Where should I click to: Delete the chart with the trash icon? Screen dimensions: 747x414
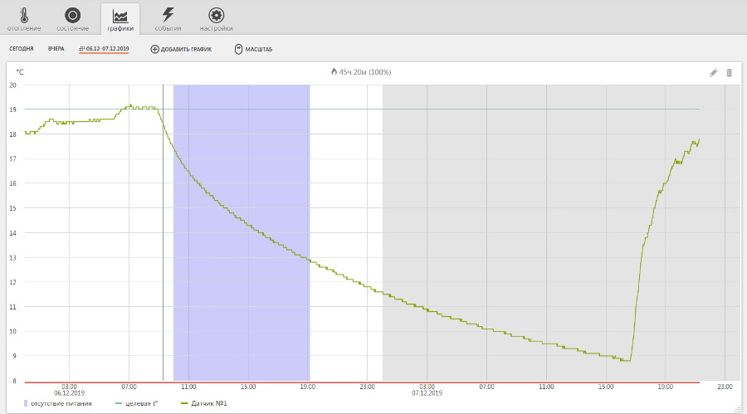tap(730, 73)
